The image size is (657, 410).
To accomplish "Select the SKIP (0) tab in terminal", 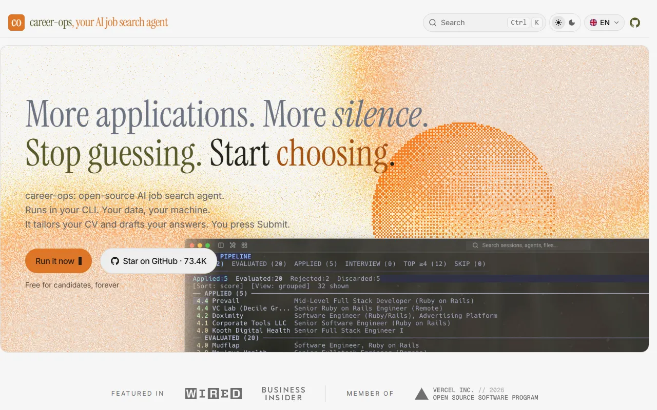I will [x=470, y=264].
